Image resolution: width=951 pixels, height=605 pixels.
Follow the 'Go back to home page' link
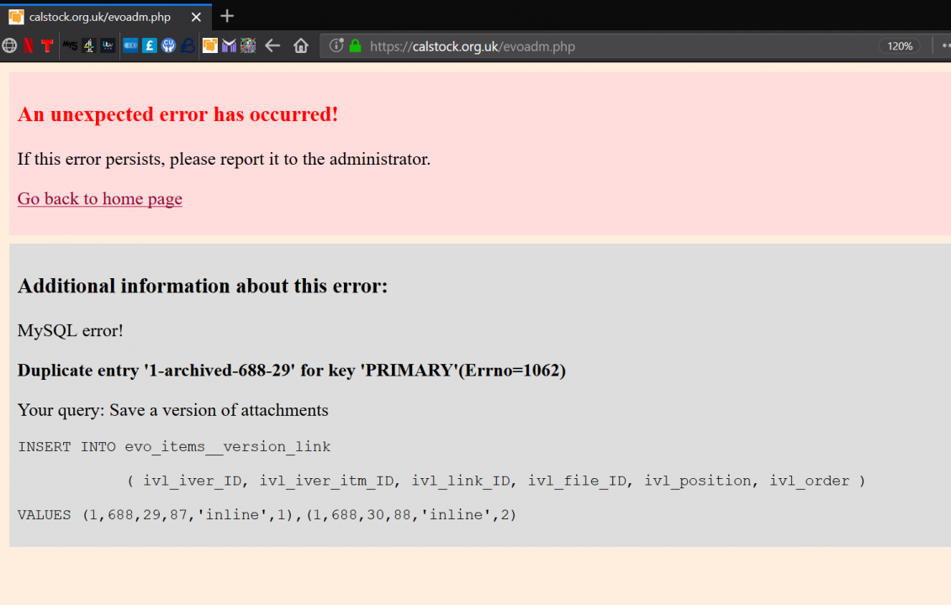(100, 199)
